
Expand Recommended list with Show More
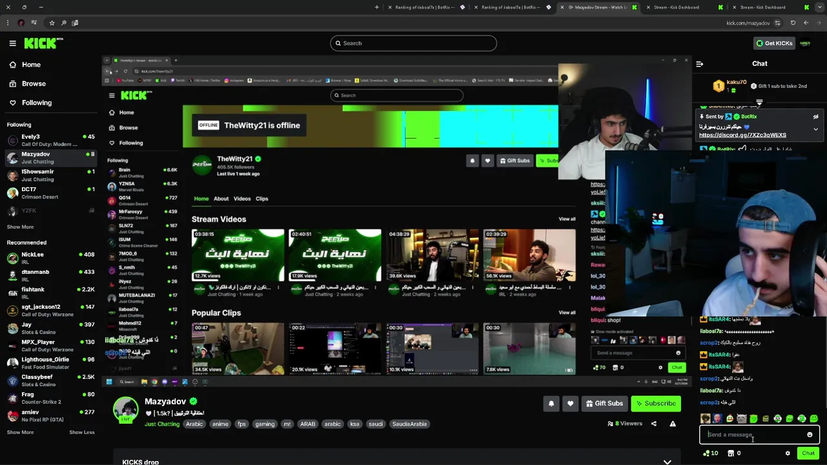(20, 432)
